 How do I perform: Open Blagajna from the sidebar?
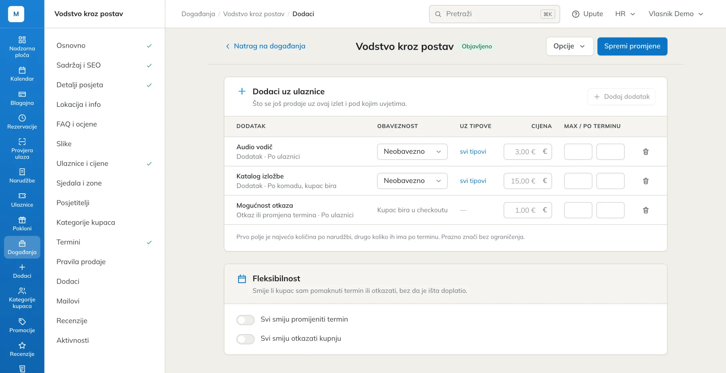tap(22, 98)
